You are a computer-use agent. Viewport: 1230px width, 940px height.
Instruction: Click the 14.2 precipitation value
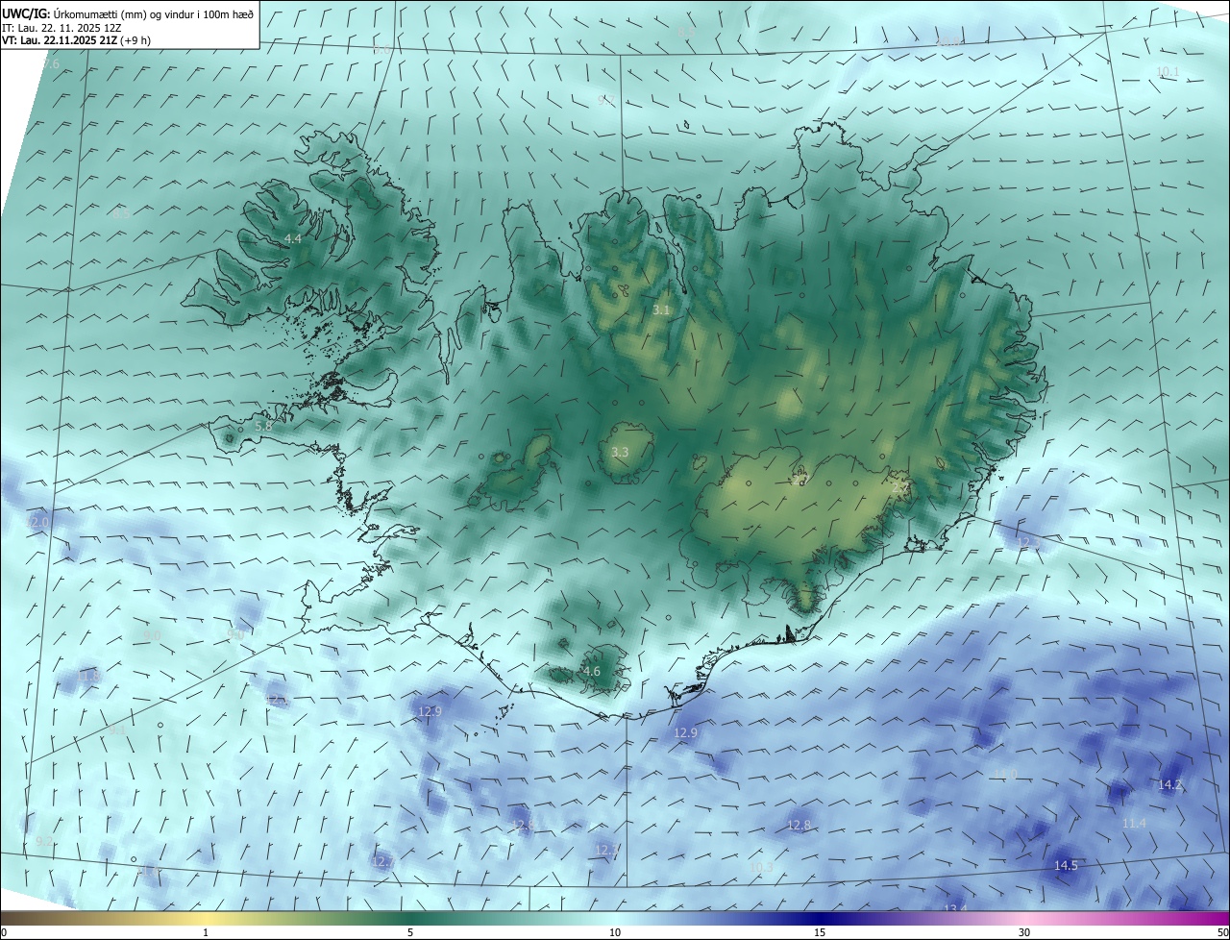pos(1169,784)
